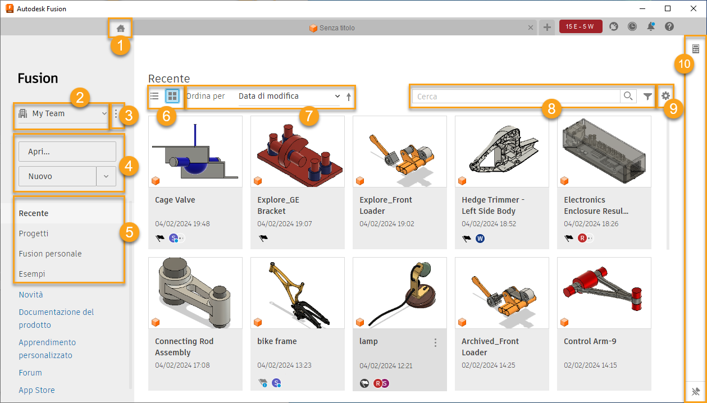Add a new tab with the plus button

coord(547,28)
